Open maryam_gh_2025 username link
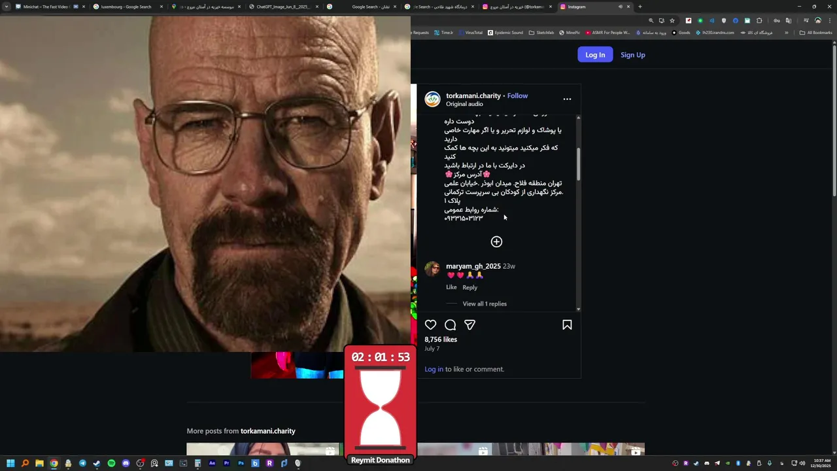 pos(473,266)
